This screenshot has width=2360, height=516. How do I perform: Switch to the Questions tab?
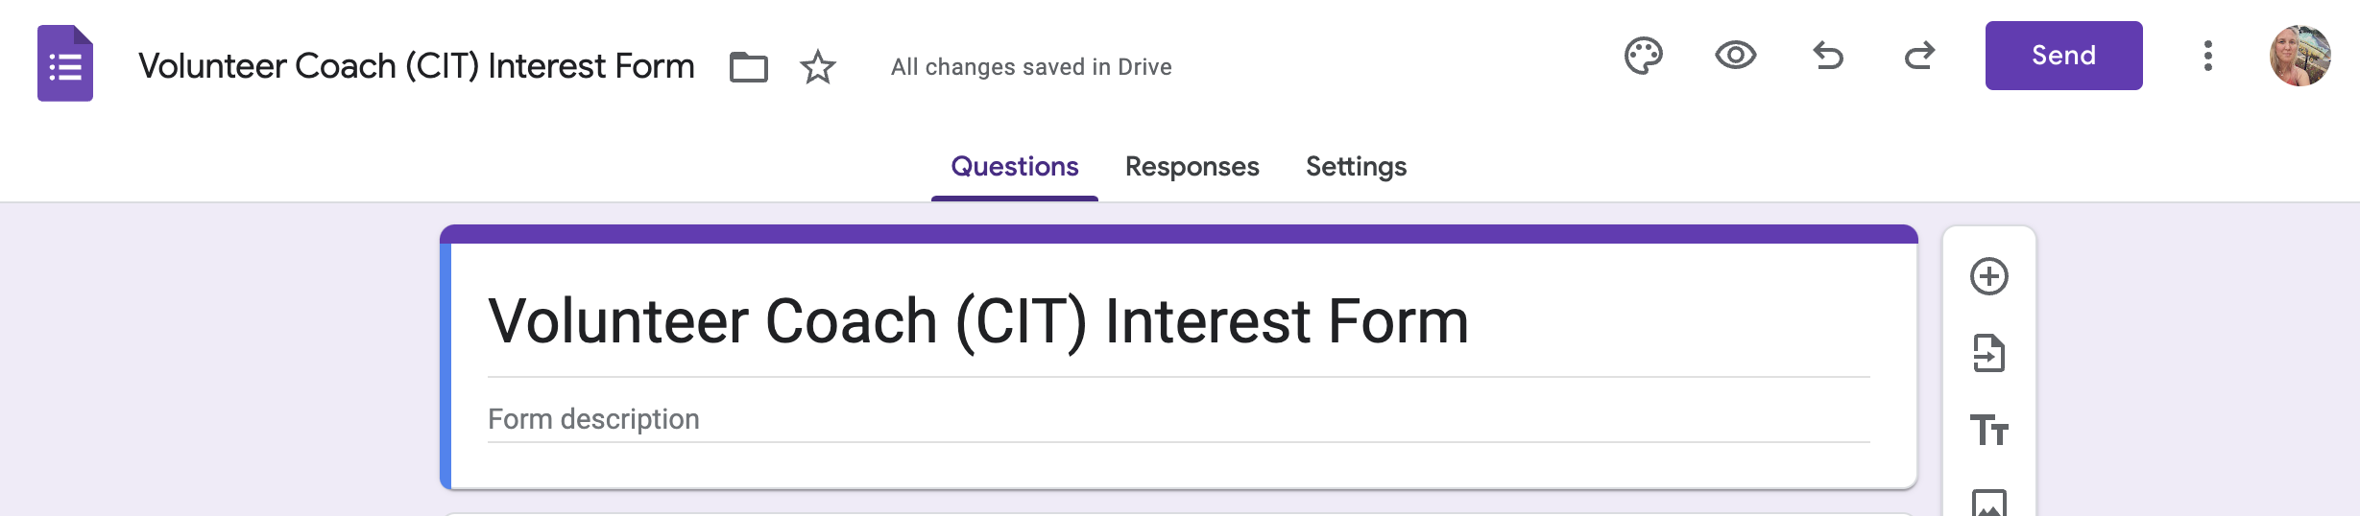(1015, 167)
